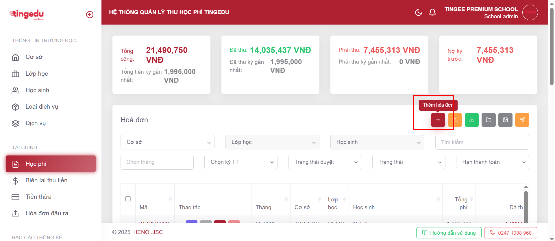Go to Học sinh in sidebar
Viewport: 555px width, 241px height.
coord(37,90)
